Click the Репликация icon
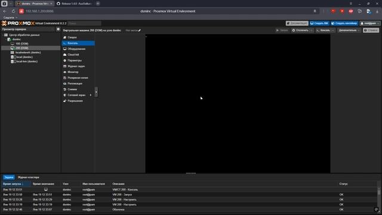The image size is (382, 215). click(65, 84)
